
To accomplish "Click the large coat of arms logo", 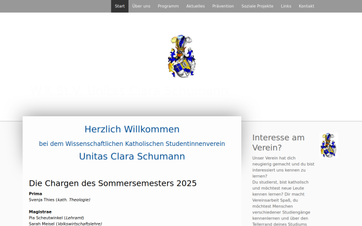I will [182, 56].
